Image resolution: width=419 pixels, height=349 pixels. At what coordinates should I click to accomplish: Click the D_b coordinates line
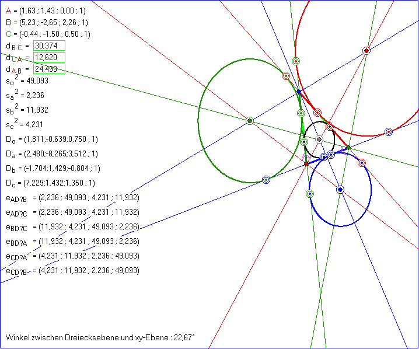click(53, 169)
